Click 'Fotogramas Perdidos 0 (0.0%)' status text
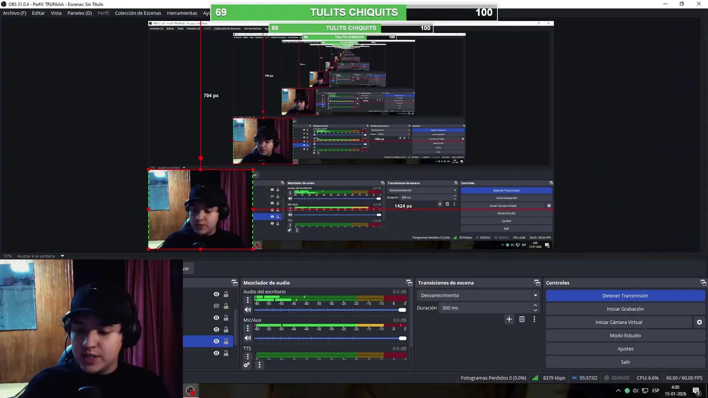 coord(493,378)
